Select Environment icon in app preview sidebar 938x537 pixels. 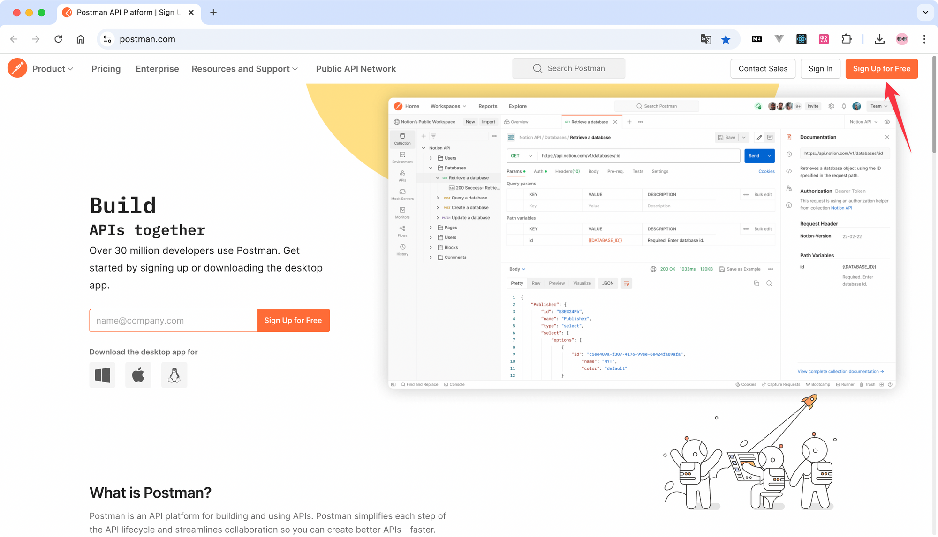pos(402,157)
